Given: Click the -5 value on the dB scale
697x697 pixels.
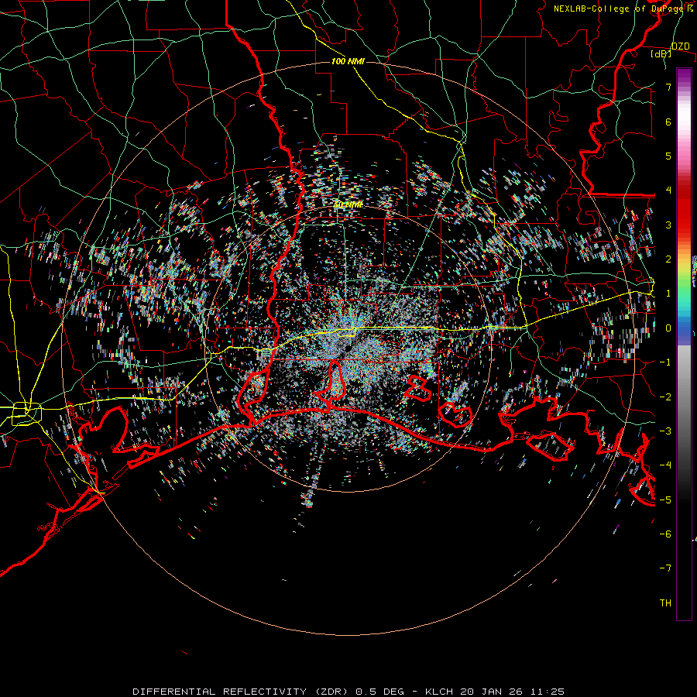Looking at the screenshot, I should tap(665, 500).
